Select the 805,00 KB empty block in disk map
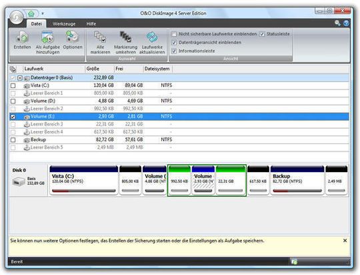The image size is (360, 275). [130, 180]
